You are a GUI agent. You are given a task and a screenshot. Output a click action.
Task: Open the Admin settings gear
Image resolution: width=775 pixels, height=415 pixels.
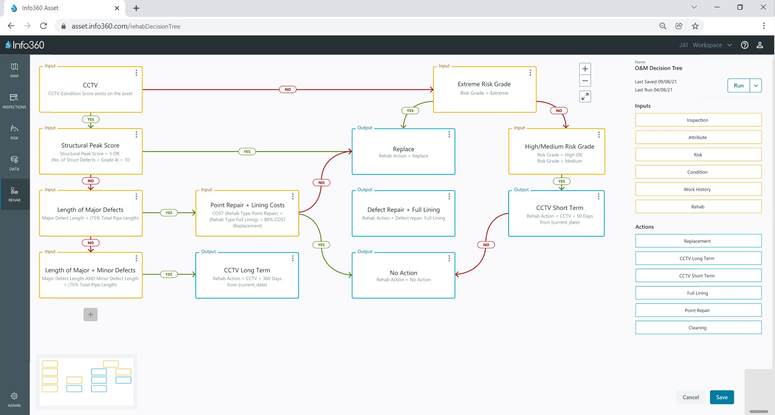tap(15, 400)
